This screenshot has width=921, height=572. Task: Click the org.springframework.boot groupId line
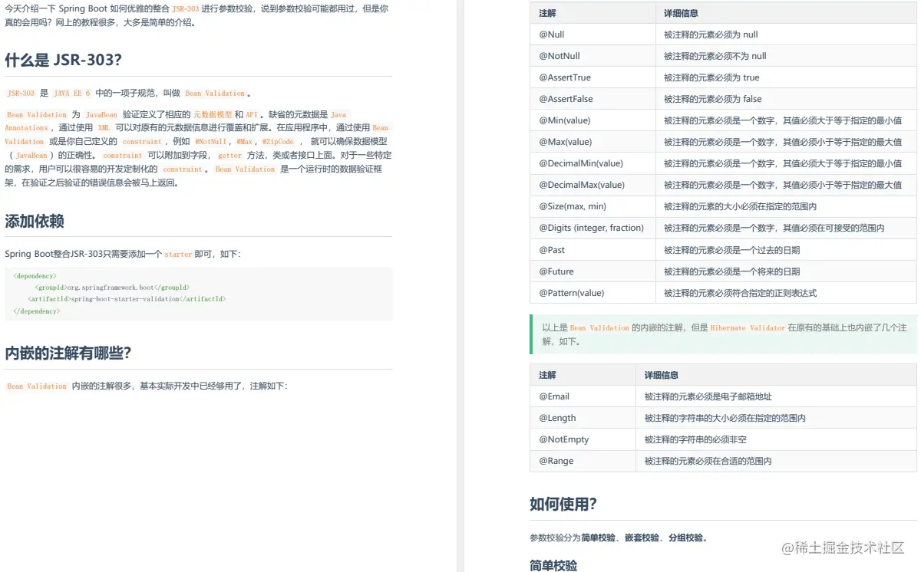112,287
